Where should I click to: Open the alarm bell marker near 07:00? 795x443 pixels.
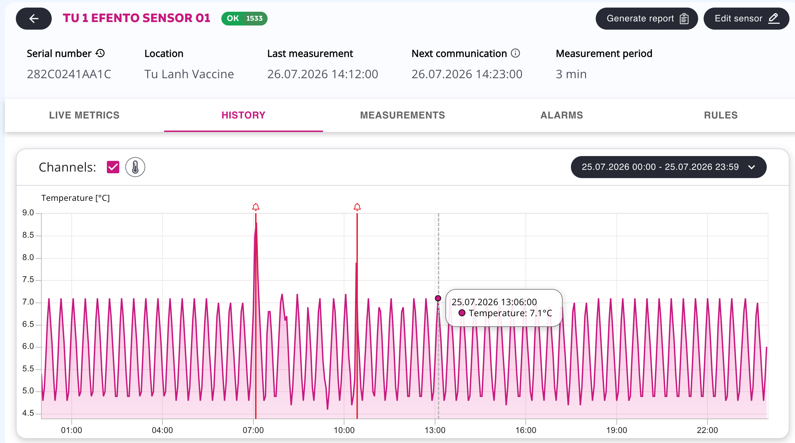(x=256, y=207)
